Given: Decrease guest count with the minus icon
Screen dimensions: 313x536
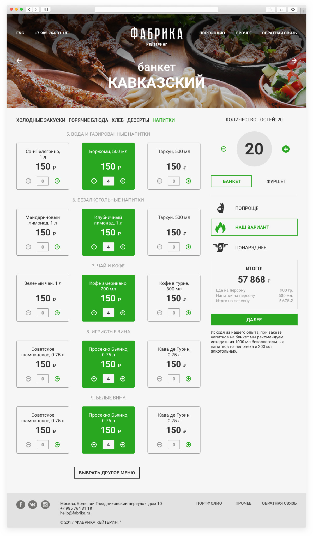Looking at the screenshot, I should click(224, 149).
